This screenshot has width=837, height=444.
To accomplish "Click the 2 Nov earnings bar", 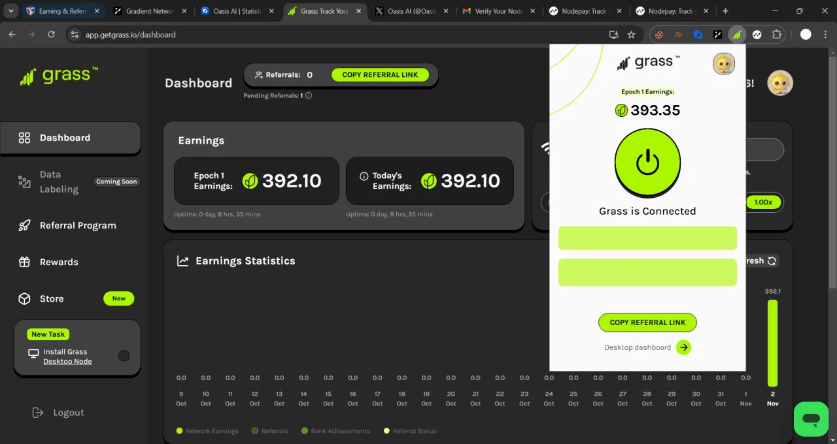I will tap(772, 343).
